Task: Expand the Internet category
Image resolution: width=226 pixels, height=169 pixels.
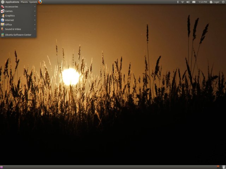Action: pyautogui.click(x=18, y=20)
